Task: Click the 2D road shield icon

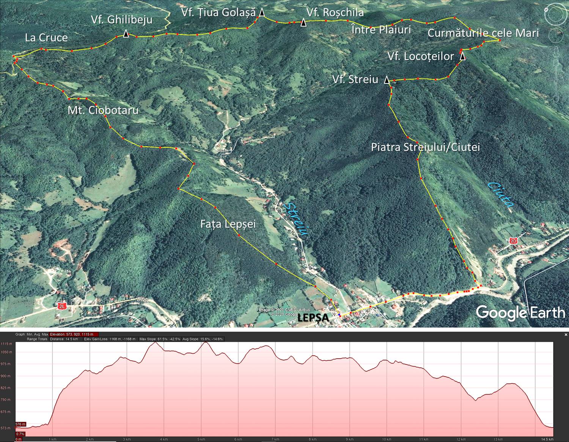Action: click(x=513, y=241)
